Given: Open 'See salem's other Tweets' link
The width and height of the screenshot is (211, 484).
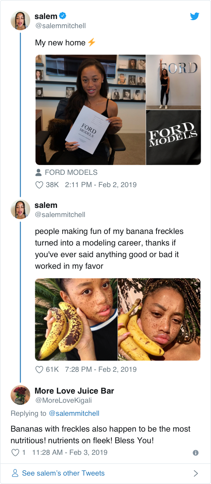Looking at the screenshot, I should 63,473.
